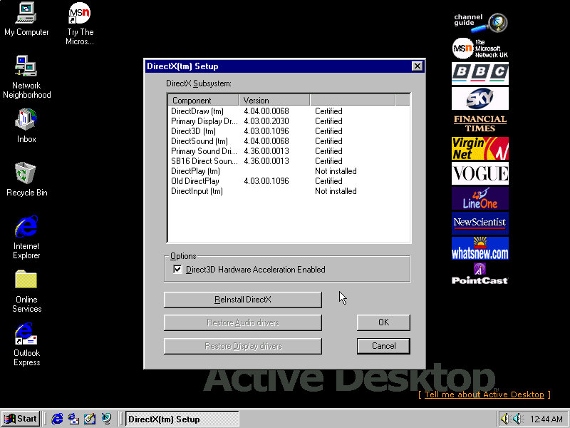Open the Vogue channel in channel bar
The width and height of the screenshot is (570, 428).
coord(480,173)
